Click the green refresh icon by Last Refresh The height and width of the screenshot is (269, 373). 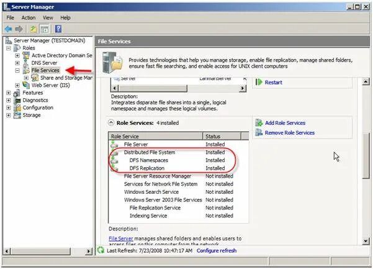pyautogui.click(x=101, y=250)
